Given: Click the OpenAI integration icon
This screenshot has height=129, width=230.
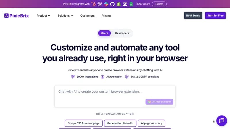Looking at the screenshot, I should coord(100,4).
